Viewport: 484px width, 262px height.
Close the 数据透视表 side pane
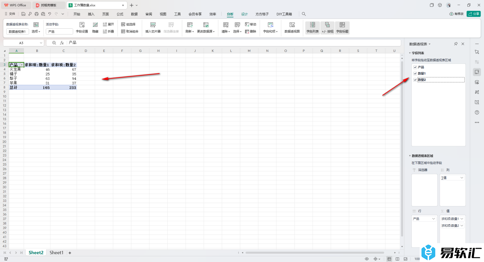(463, 44)
